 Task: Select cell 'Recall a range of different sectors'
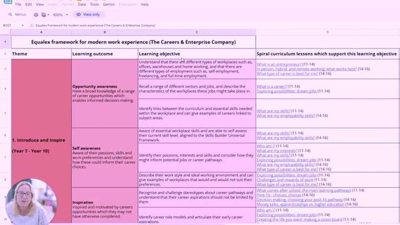click(x=197, y=89)
